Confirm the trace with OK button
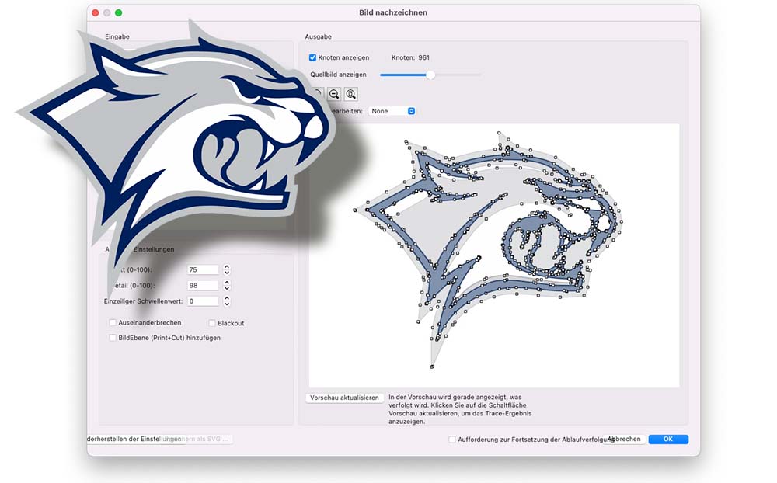Screen dimensions: 777x483 (x=668, y=439)
